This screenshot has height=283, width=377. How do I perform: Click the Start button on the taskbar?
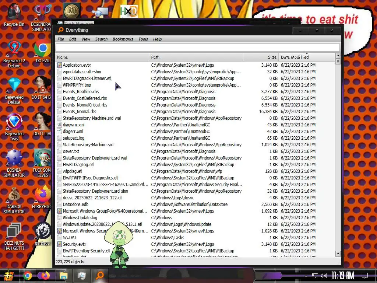pos(8,276)
